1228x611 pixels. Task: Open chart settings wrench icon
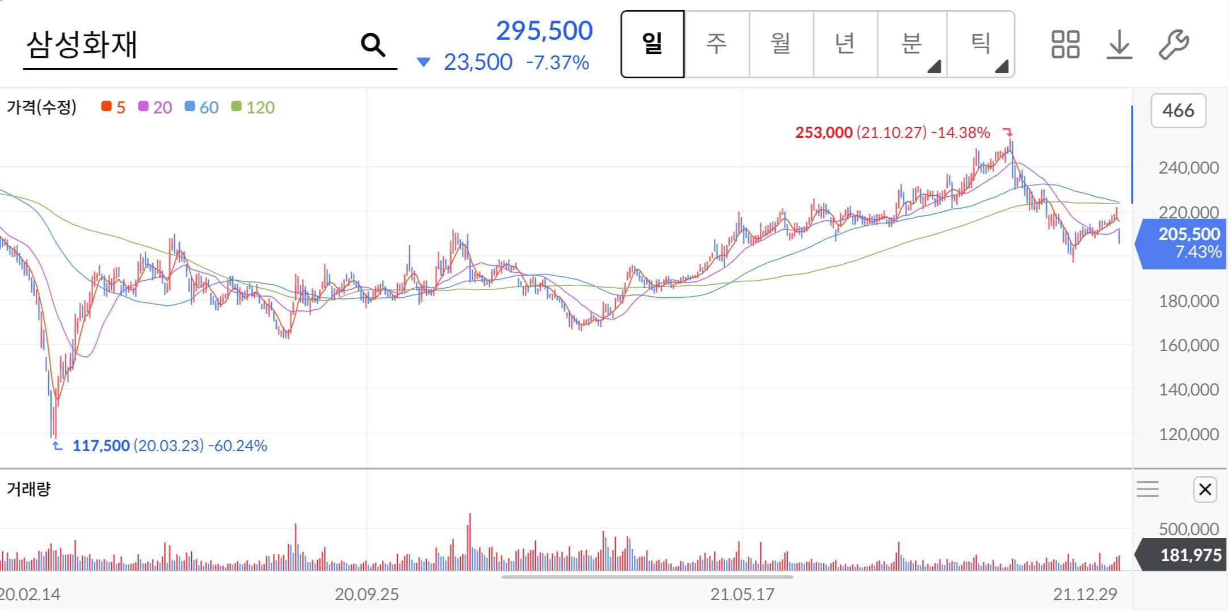pyautogui.click(x=1174, y=44)
